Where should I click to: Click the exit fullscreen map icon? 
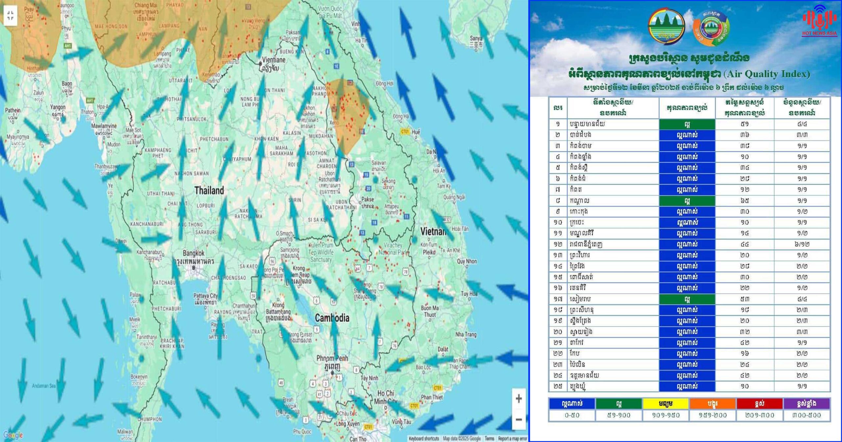pyautogui.click(x=10, y=15)
